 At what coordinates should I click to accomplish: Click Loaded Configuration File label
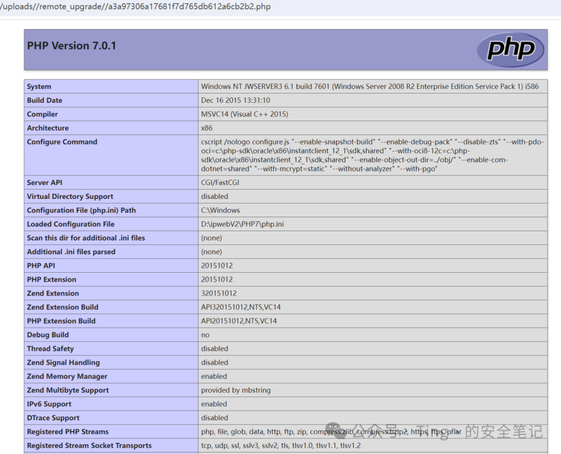click(71, 224)
